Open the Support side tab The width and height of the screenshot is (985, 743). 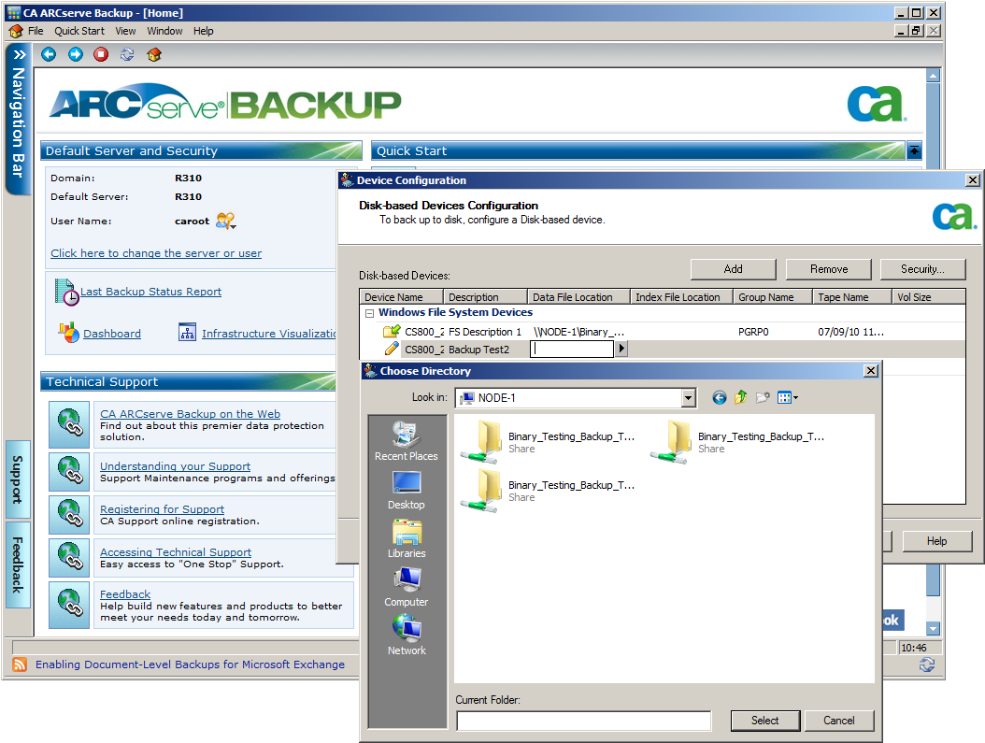18,479
